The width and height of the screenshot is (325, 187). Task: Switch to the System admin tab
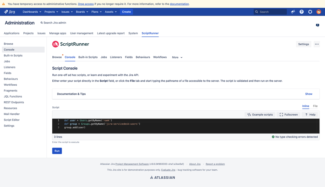(133, 33)
